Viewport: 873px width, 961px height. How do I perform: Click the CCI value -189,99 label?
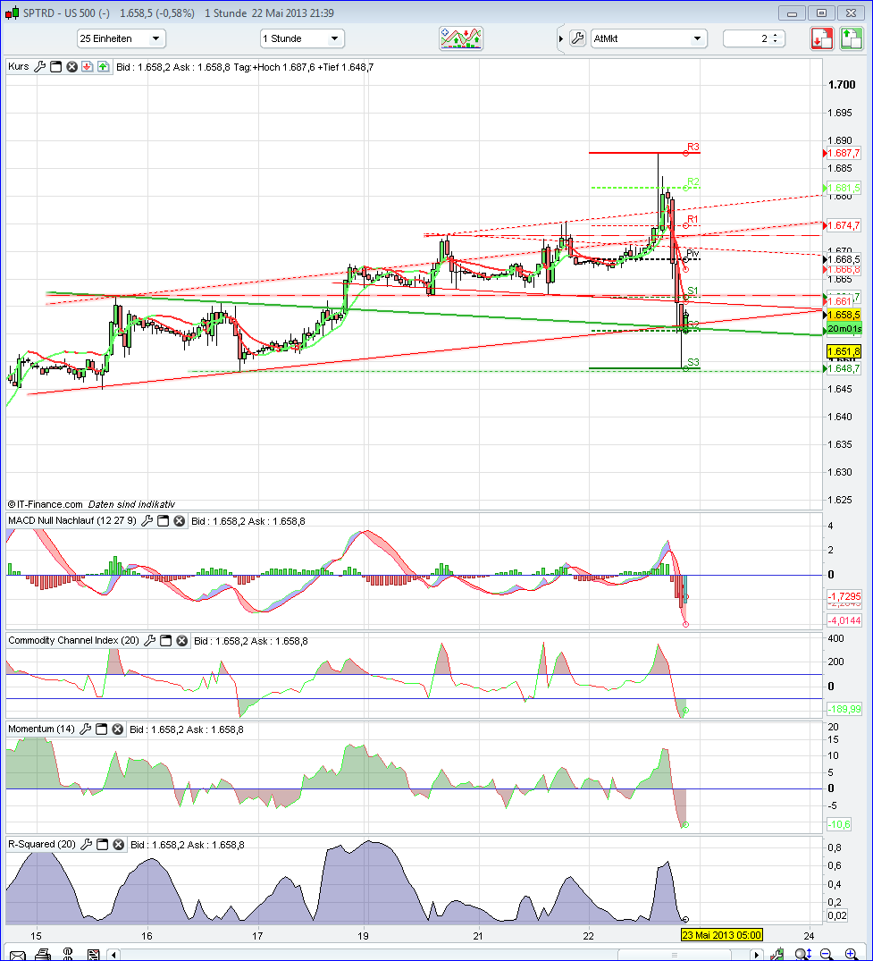click(x=844, y=709)
